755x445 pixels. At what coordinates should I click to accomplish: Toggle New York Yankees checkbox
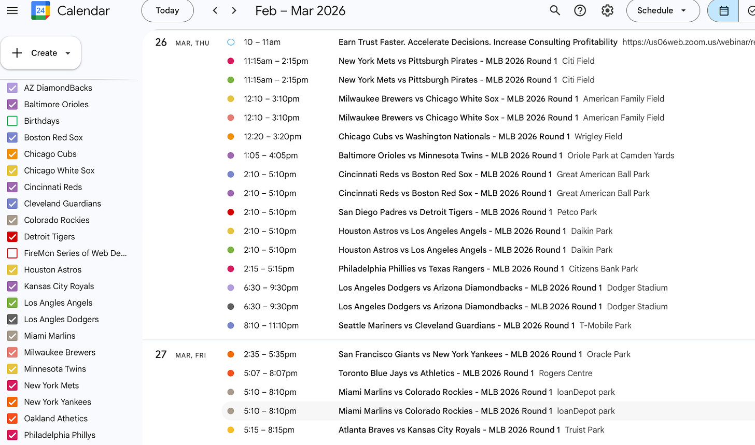(x=12, y=403)
